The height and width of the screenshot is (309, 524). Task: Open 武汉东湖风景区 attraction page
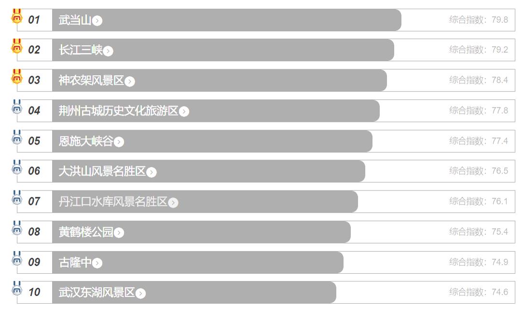point(97,292)
